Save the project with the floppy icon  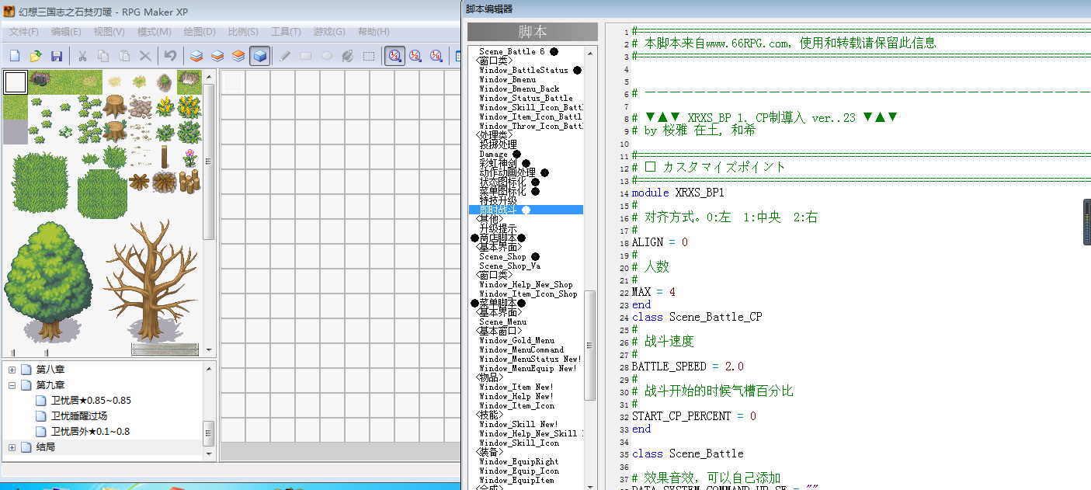(x=57, y=56)
